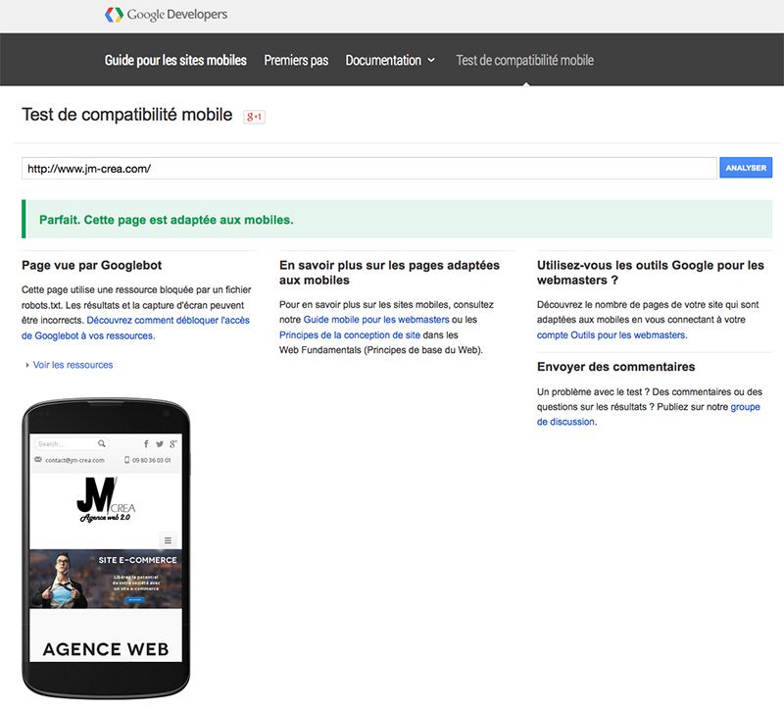Click the Facebook icon in phone preview
Image resolution: width=784 pixels, height=714 pixels.
[146, 443]
